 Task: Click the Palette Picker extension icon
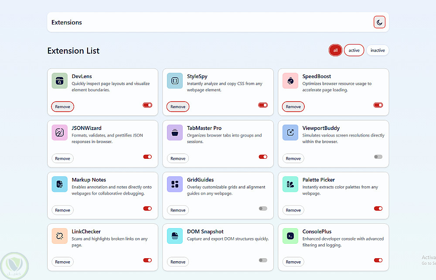pos(290,184)
